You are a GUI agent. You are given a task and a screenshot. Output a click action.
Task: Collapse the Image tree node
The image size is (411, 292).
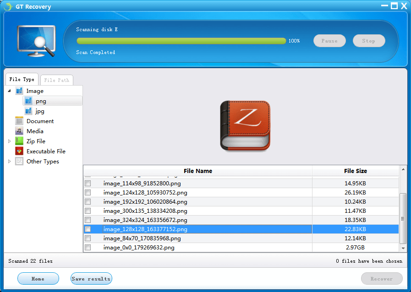point(10,91)
